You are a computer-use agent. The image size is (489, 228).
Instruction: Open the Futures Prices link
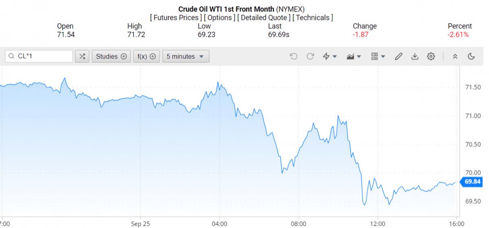click(176, 18)
